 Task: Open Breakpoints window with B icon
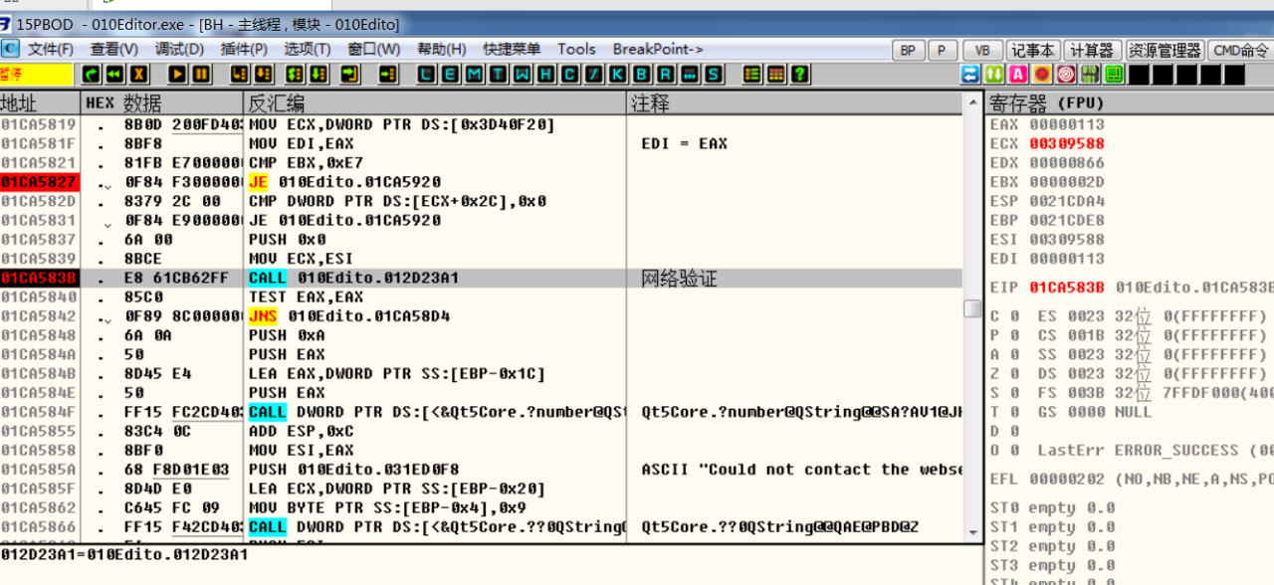coord(642,75)
